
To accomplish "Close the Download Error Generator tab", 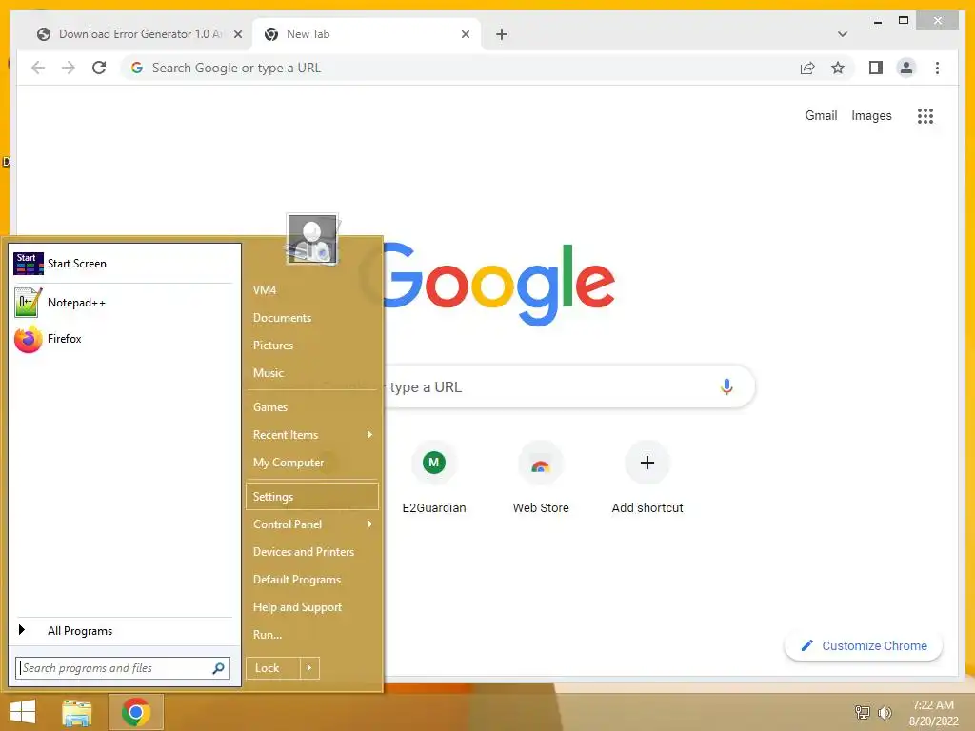I will click(x=237, y=34).
